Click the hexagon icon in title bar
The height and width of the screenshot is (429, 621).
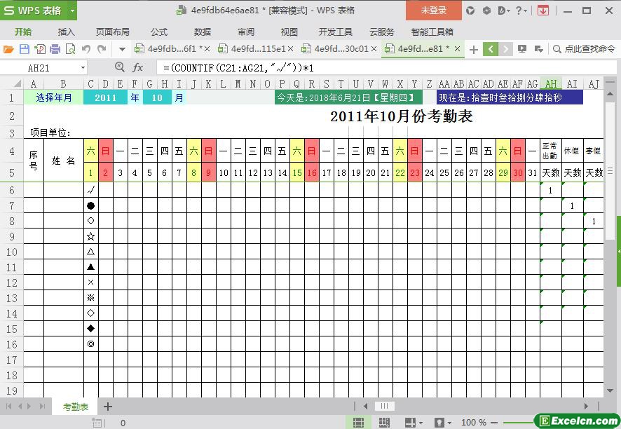(x=486, y=11)
